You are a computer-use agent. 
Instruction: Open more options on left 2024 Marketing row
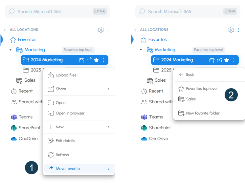(x=103, y=60)
